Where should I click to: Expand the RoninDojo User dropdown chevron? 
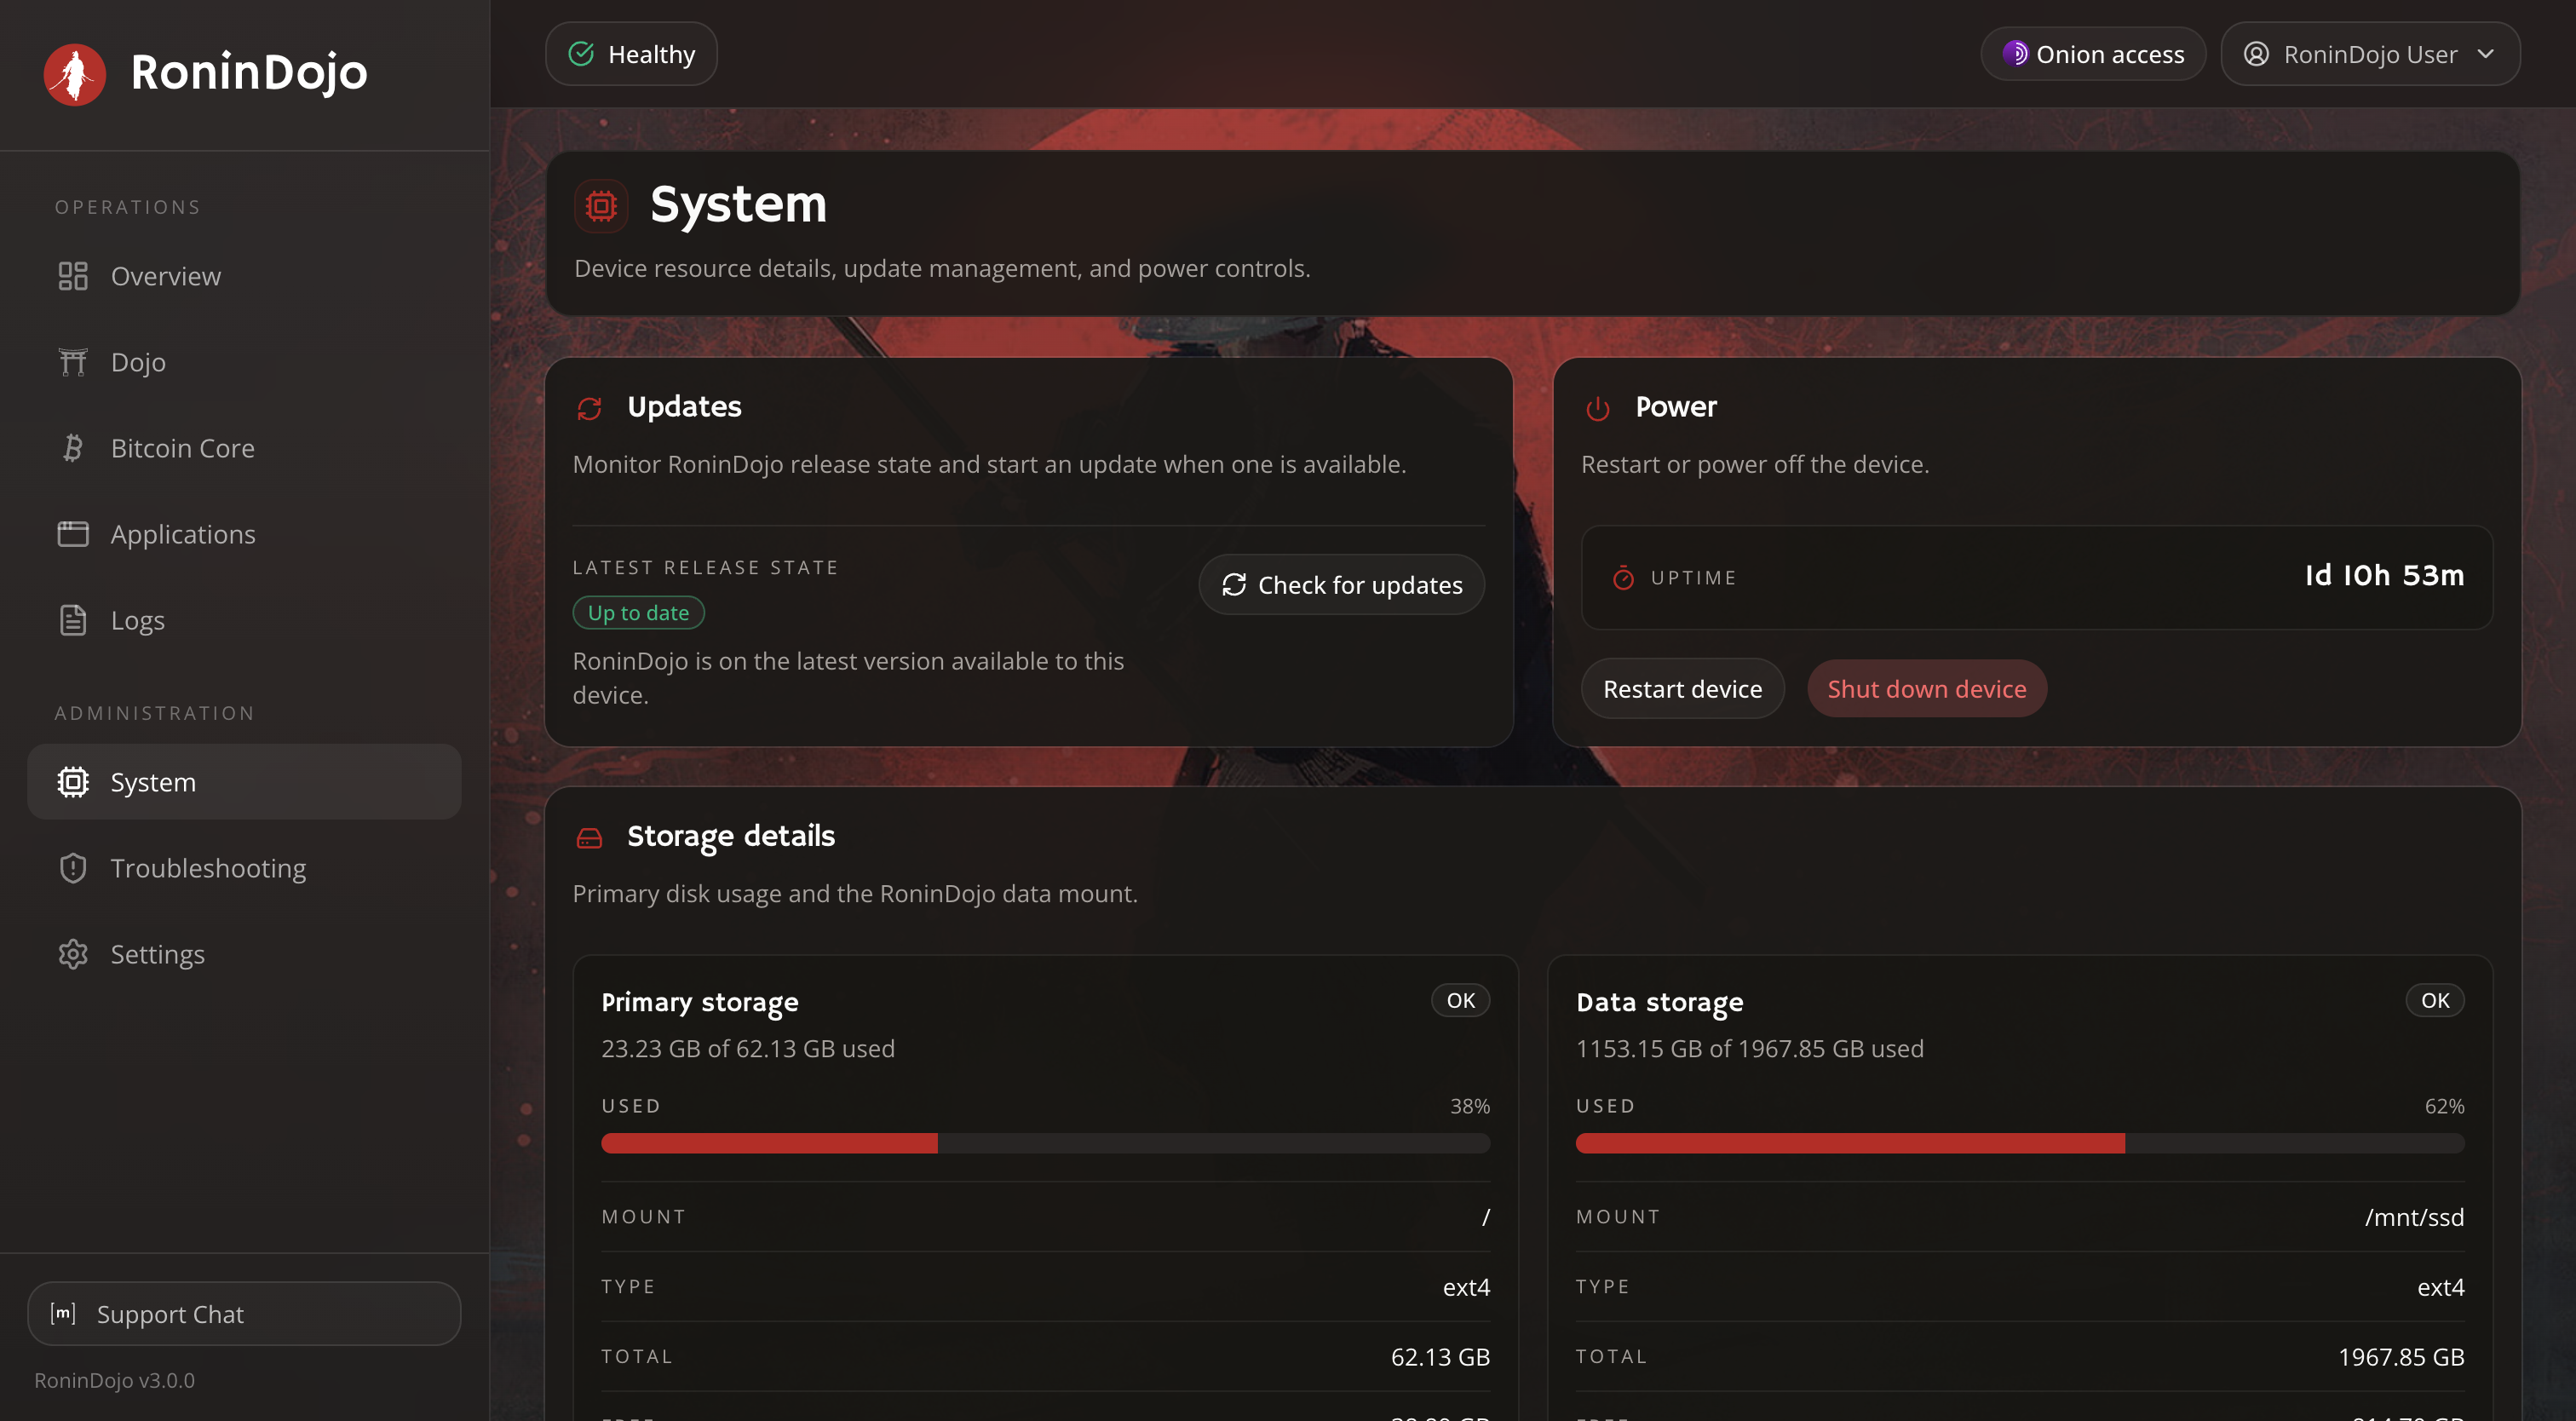(2486, 54)
